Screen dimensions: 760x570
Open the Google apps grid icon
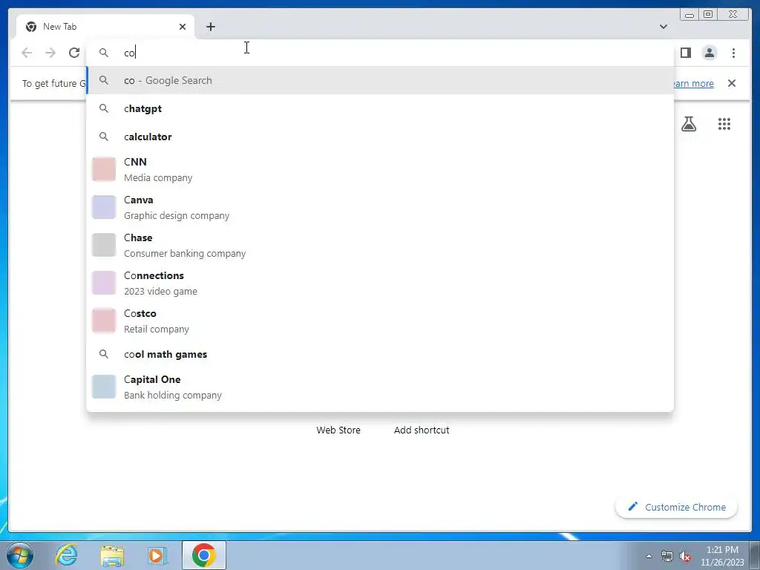pyautogui.click(x=724, y=124)
